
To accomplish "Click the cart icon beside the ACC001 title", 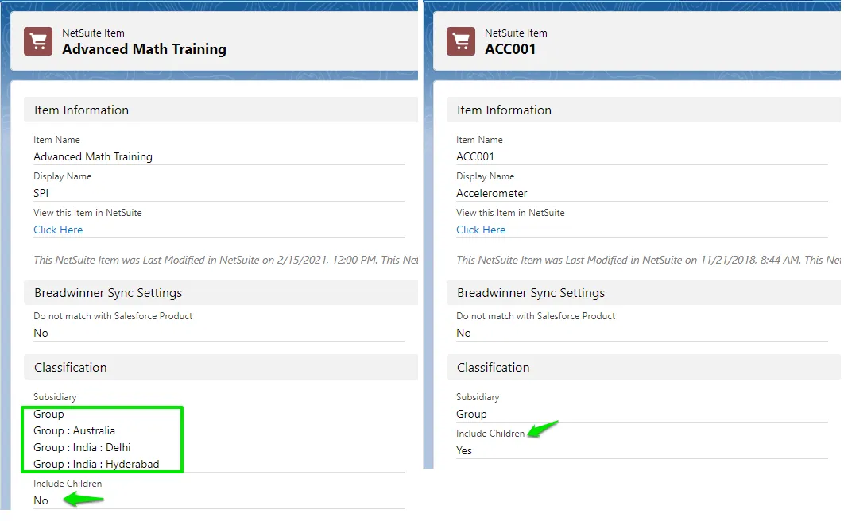I will tap(461, 41).
